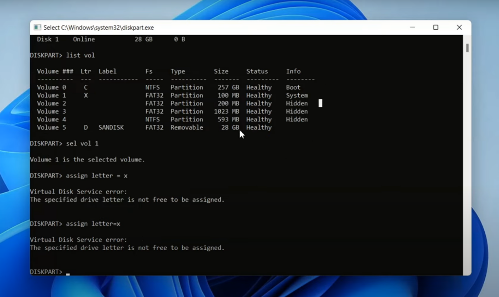The width and height of the screenshot is (499, 297).
Task: Click the '1023 MB' size value
Action: pos(227,111)
